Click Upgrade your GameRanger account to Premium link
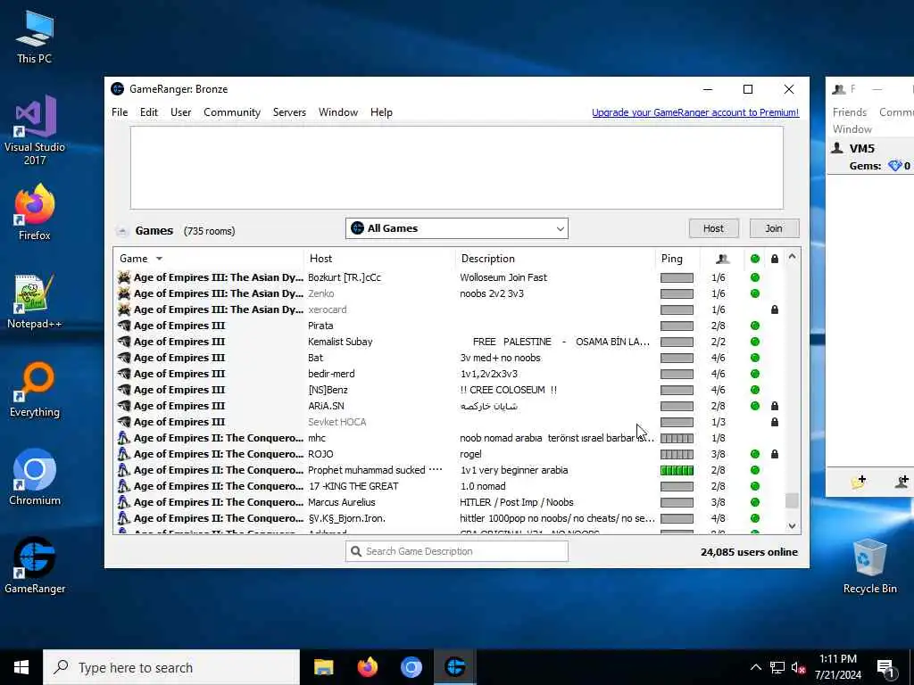Image resolution: width=914 pixels, height=685 pixels. [x=694, y=112]
